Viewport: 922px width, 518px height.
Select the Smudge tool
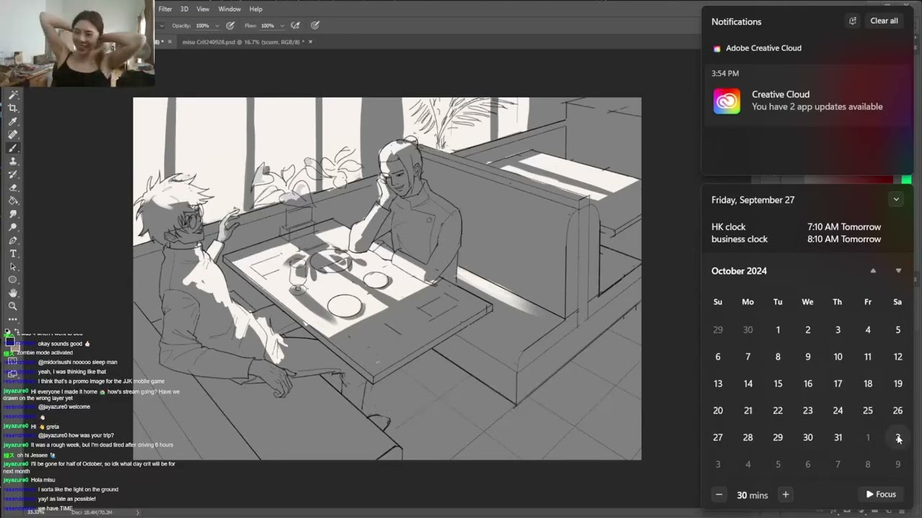pos(13,214)
